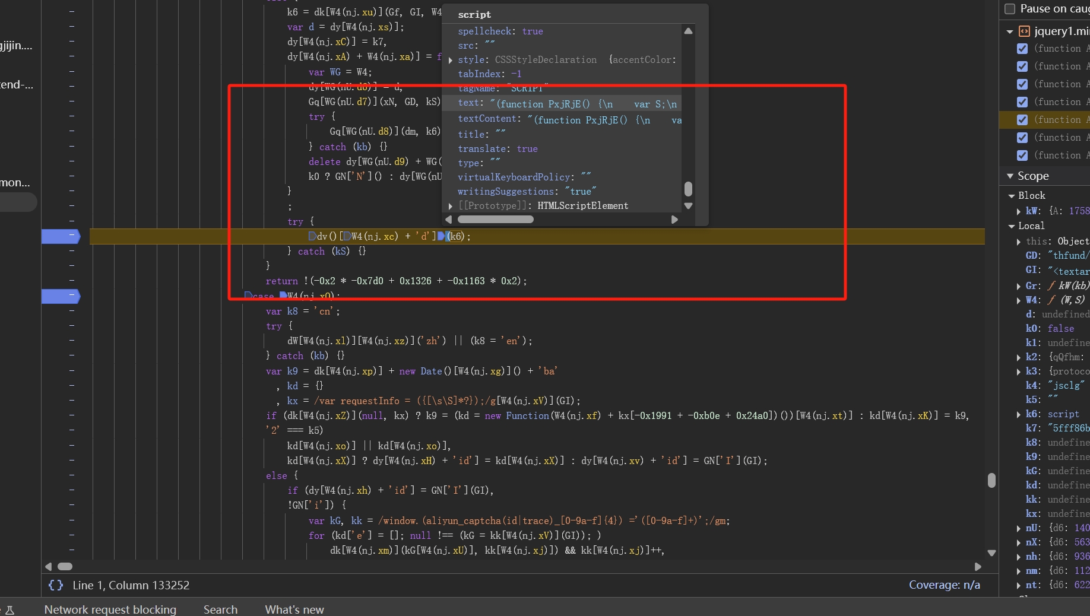Viewport: 1090px width, 616px height.
Task: Uncheck the sixth jquery1.min breakpoint checkbox
Action: click(x=1022, y=138)
